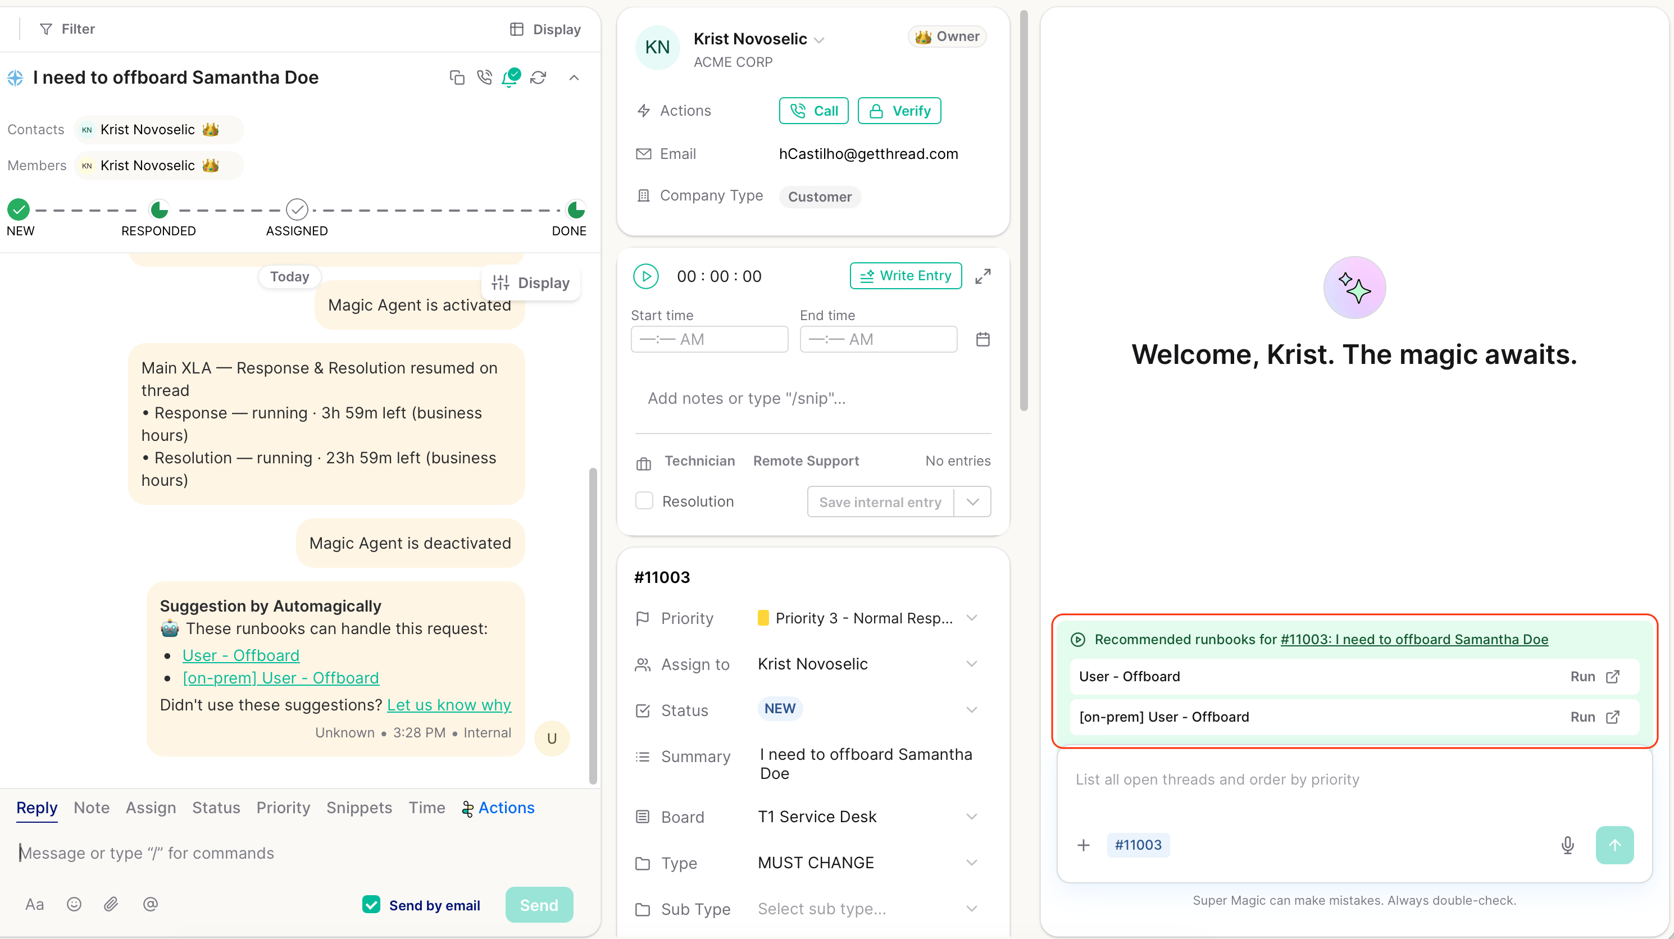Screen dimensions: 1674x939
Task: Toggle text formatting with the Aa icon
Action: (34, 905)
